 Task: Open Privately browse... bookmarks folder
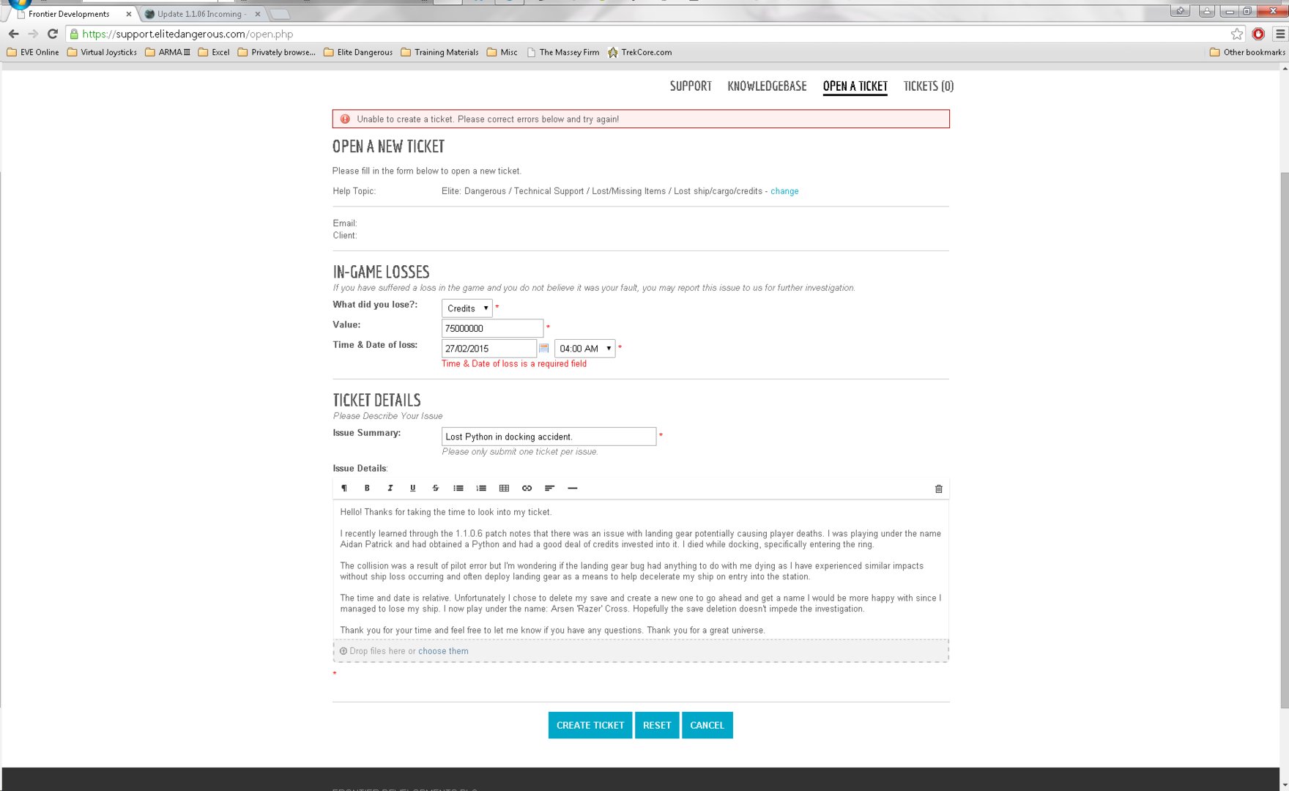pyautogui.click(x=277, y=53)
